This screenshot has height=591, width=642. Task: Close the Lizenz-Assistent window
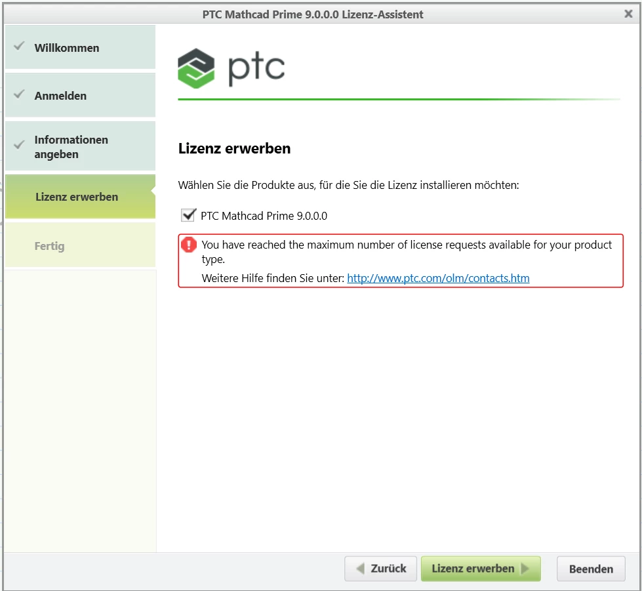coord(628,14)
